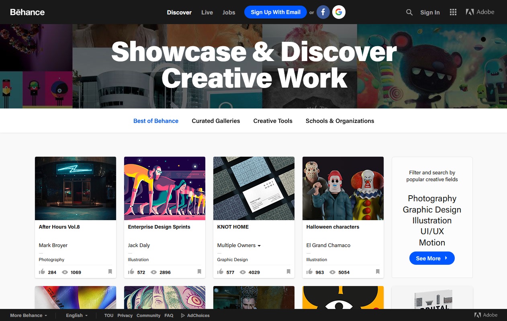
Task: Filter by Graphic Design creative field
Action: (x=432, y=210)
